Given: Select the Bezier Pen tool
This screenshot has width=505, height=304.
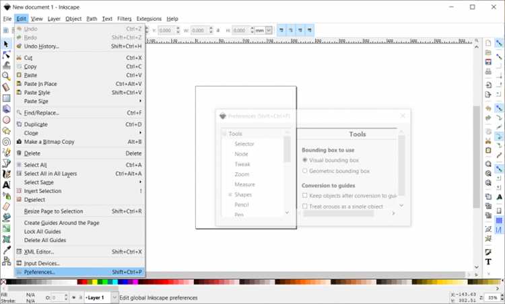Looking at the screenshot, I should pos(6,163).
